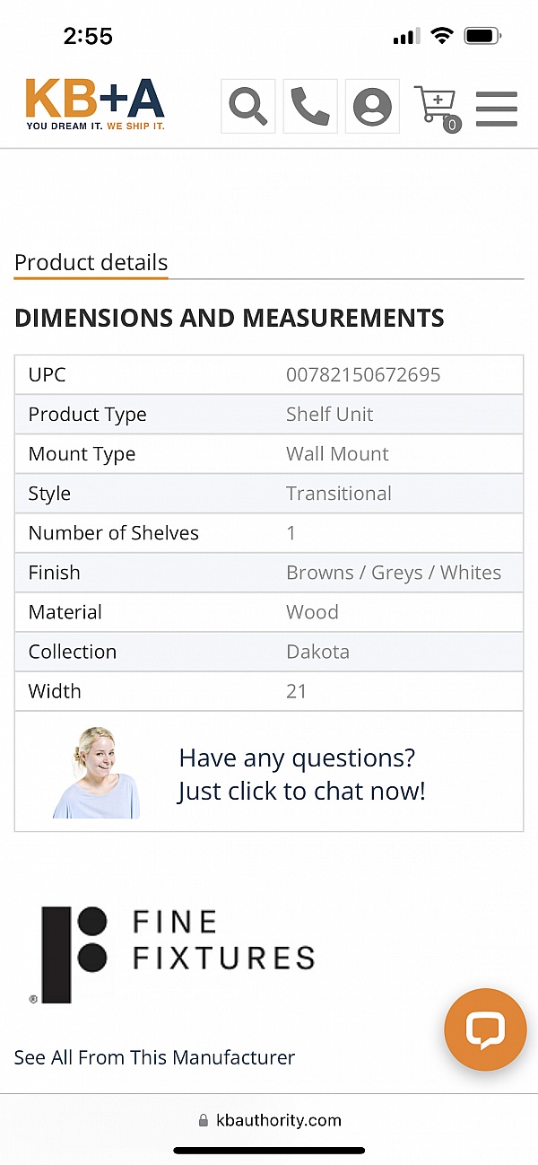Image resolution: width=538 pixels, height=1165 pixels.
Task: Tap the padlock icon beside the URL
Action: point(203,1121)
